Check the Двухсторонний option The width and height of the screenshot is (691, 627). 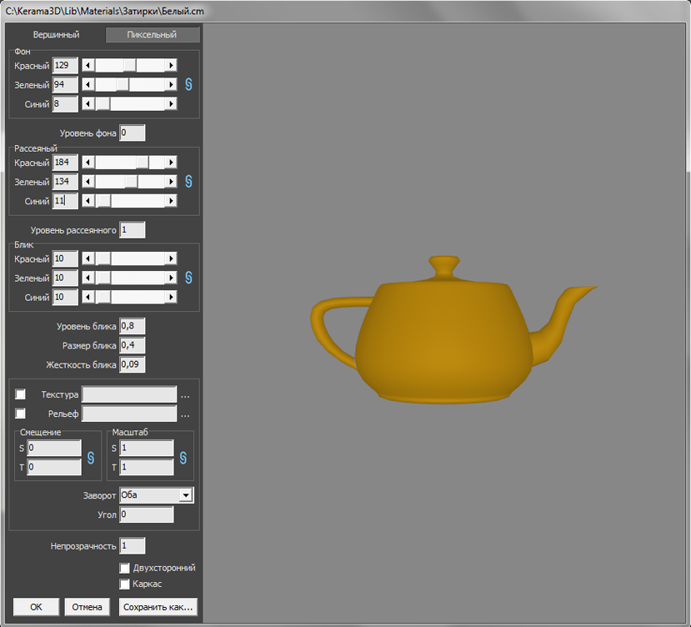125,568
